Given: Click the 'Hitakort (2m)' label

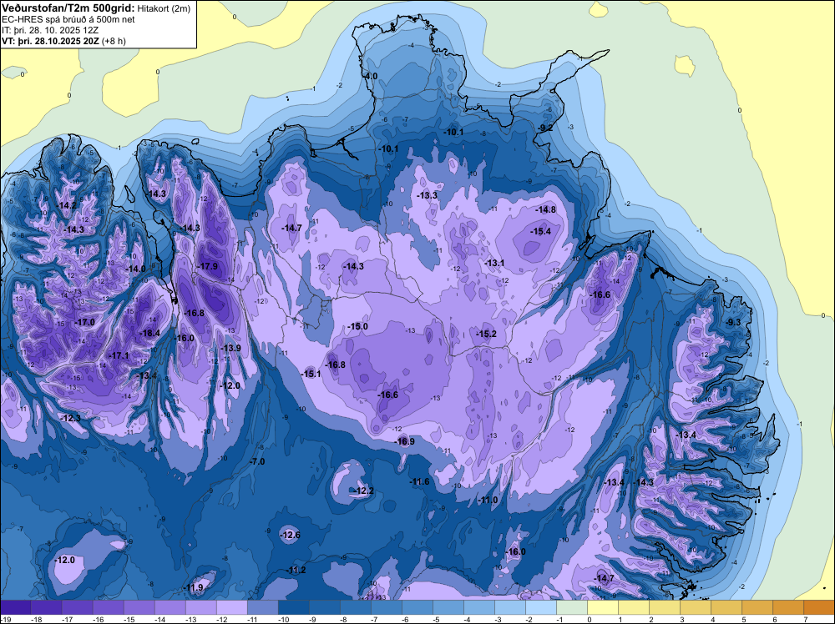Looking at the screenshot, I should (x=163, y=8).
